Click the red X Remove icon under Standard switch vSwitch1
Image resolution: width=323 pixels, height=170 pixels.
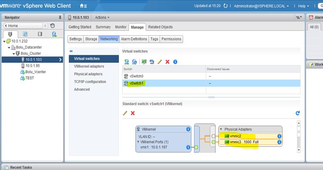[133, 113]
